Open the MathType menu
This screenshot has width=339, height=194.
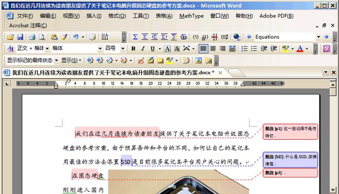coord(191,16)
